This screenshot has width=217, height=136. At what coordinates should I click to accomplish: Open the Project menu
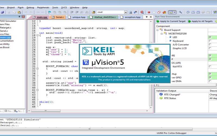pyautogui.click(x=11, y=8)
